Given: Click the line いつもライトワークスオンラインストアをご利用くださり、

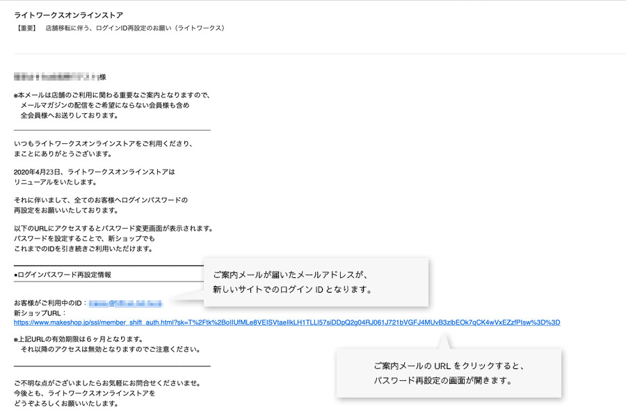Looking at the screenshot, I should (x=104, y=144).
